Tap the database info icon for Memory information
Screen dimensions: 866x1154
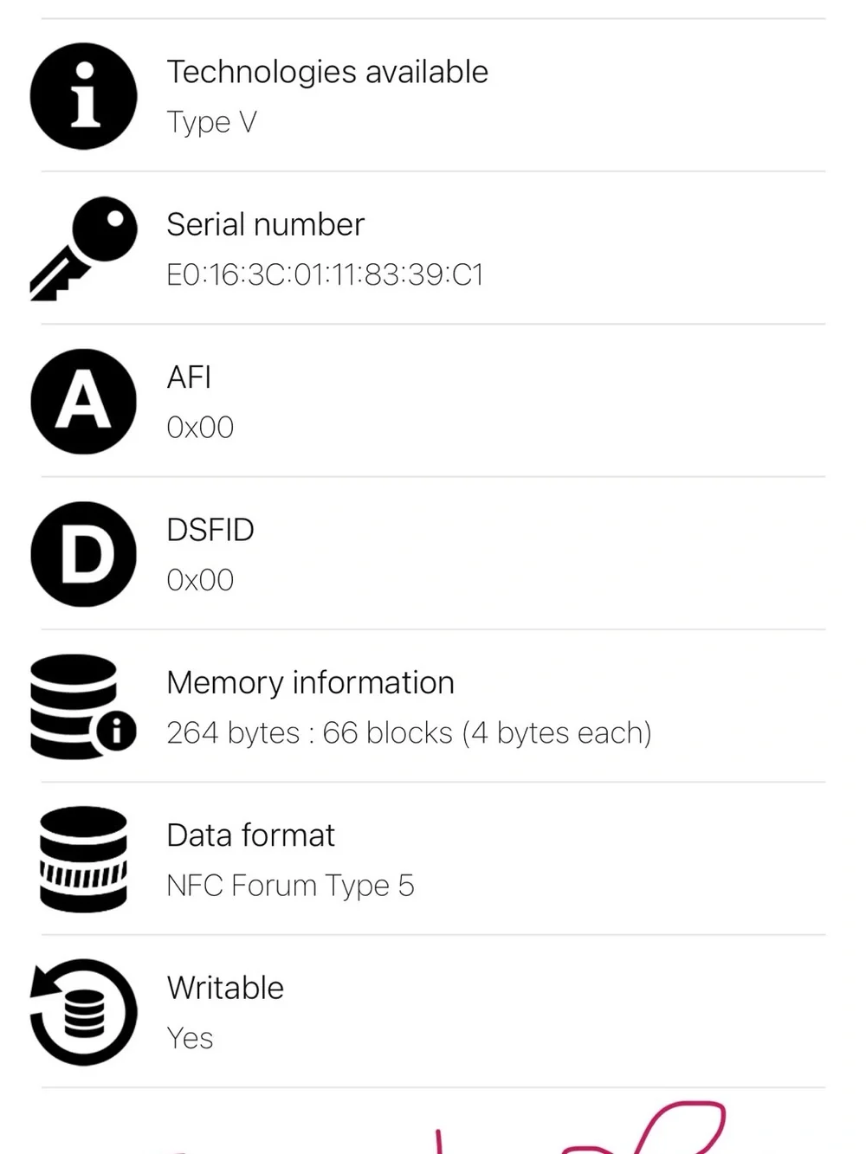pyautogui.click(x=83, y=706)
